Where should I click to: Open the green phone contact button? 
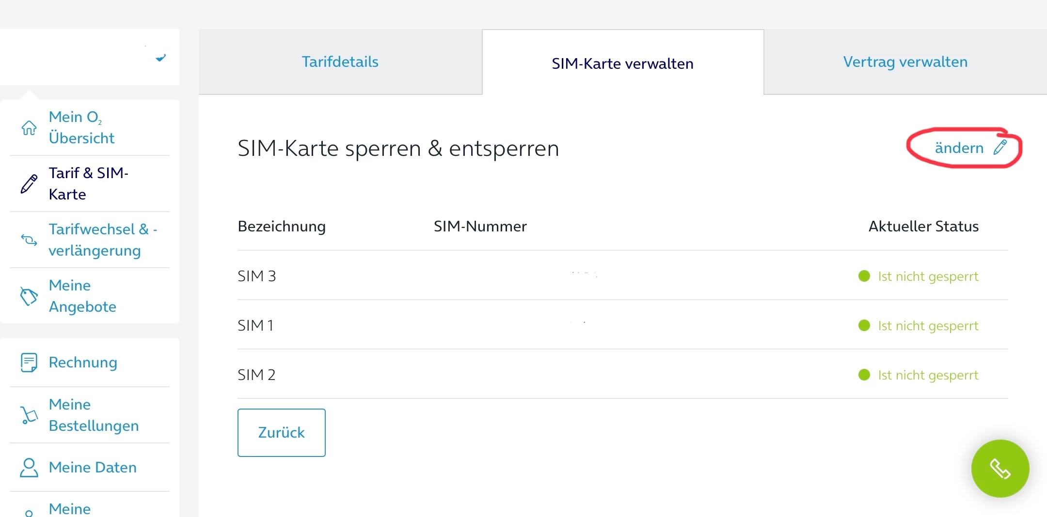tap(1000, 469)
